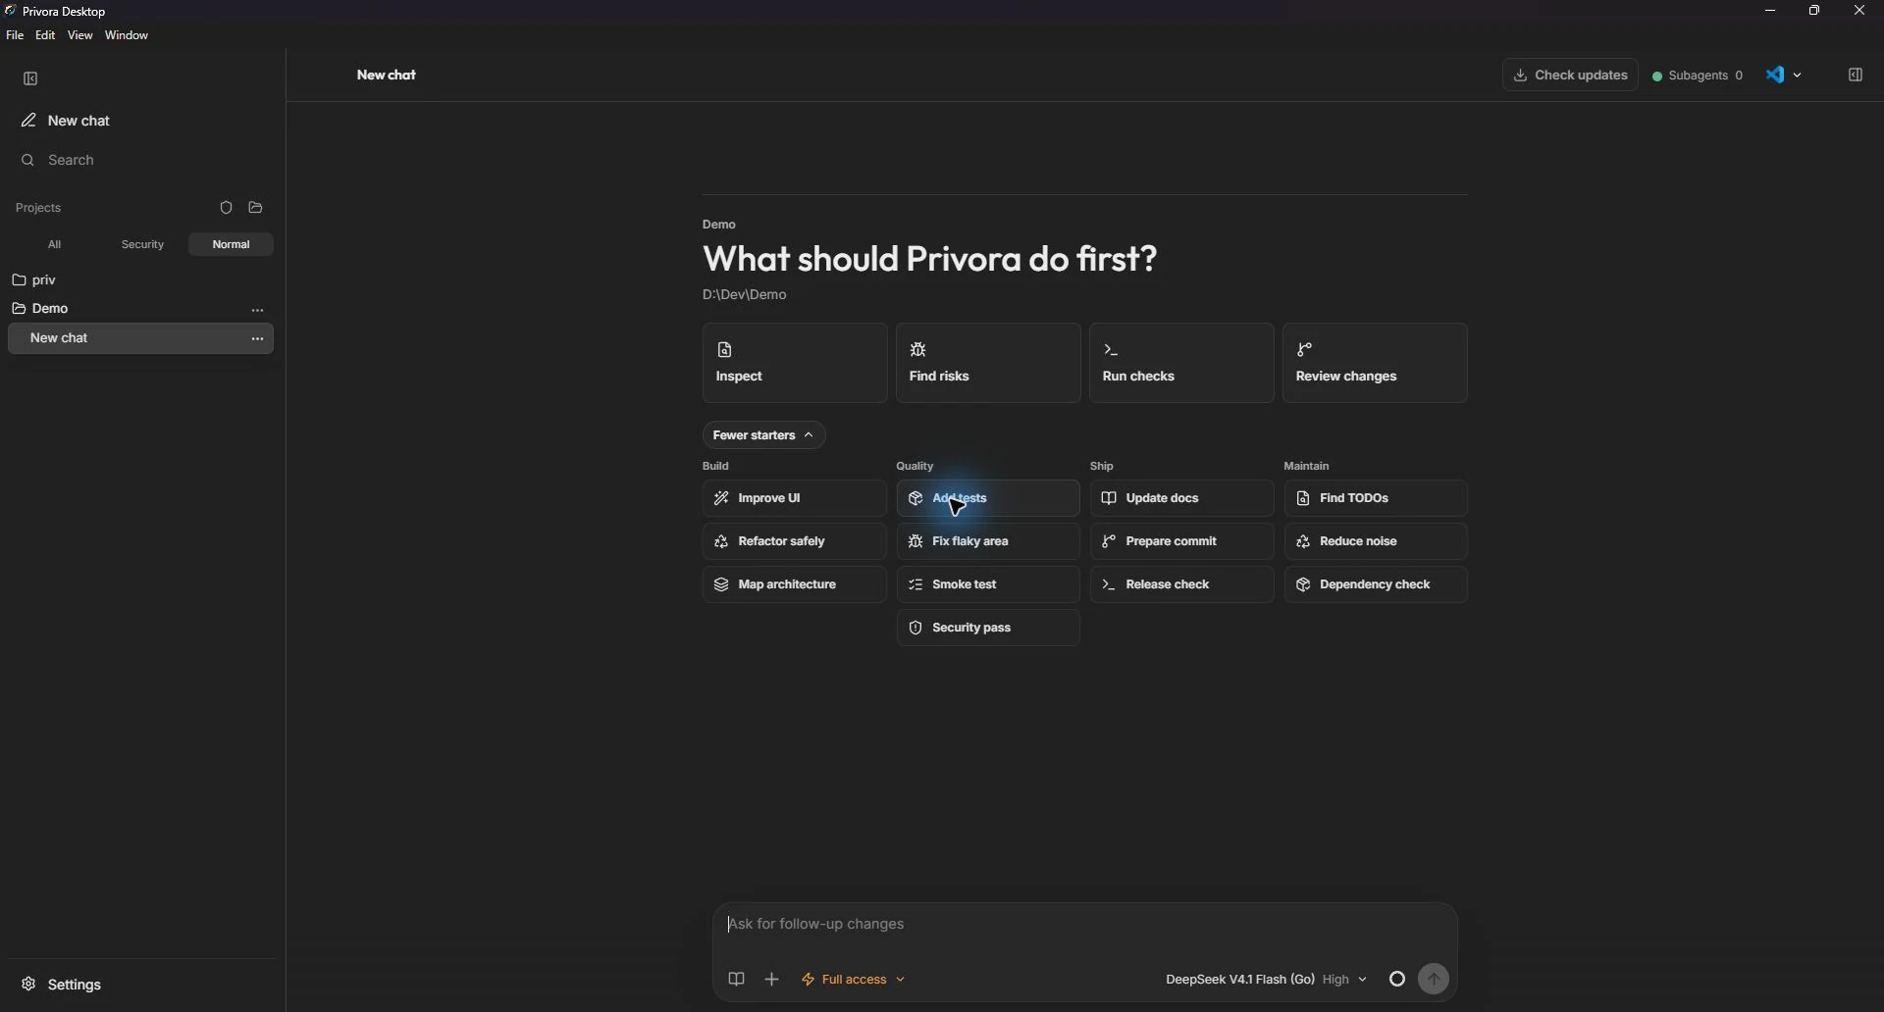Choose the Find risks starter card
The height and width of the screenshot is (1012, 1884).
pos(988,364)
